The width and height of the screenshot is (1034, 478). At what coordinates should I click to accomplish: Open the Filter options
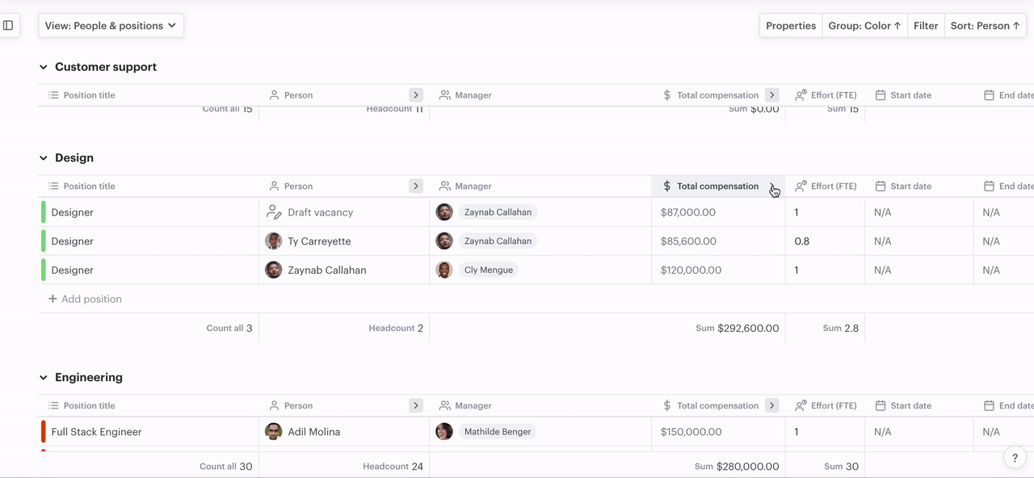[x=925, y=26]
